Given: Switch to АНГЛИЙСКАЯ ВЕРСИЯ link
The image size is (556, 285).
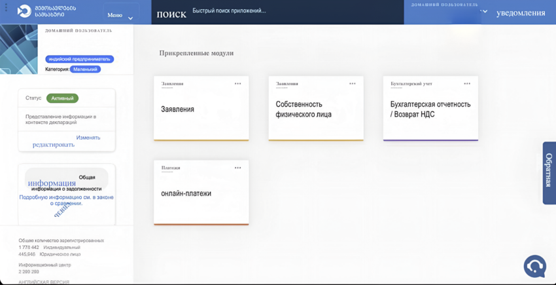Looking at the screenshot, I should click(44, 282).
